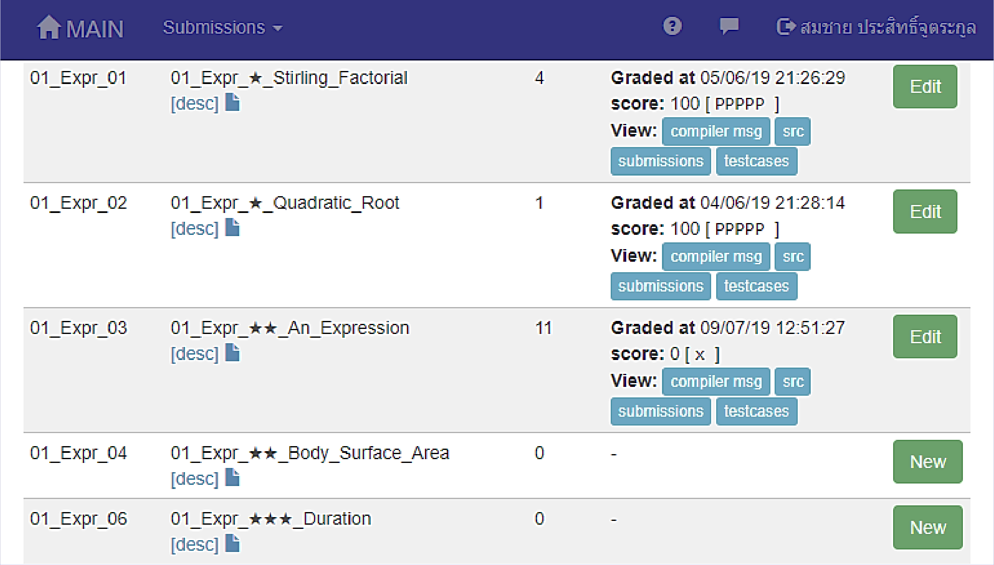Image resolution: width=994 pixels, height=565 pixels.
Task: Edit the 01_Expr_01 submission
Action: pos(925,87)
